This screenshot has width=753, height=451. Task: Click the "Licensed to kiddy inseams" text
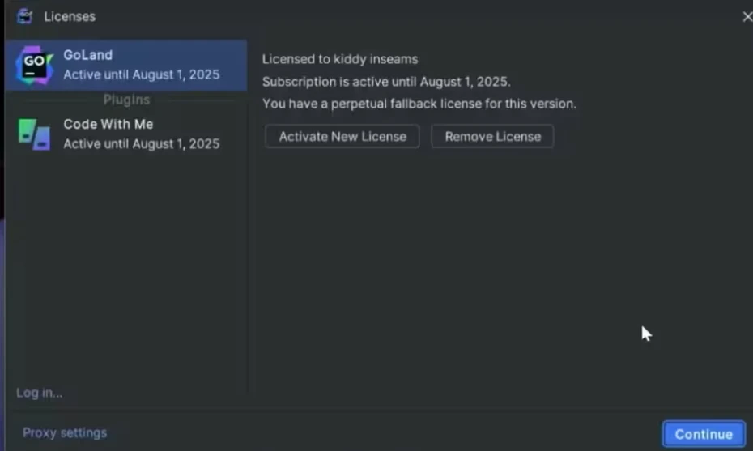pos(339,59)
